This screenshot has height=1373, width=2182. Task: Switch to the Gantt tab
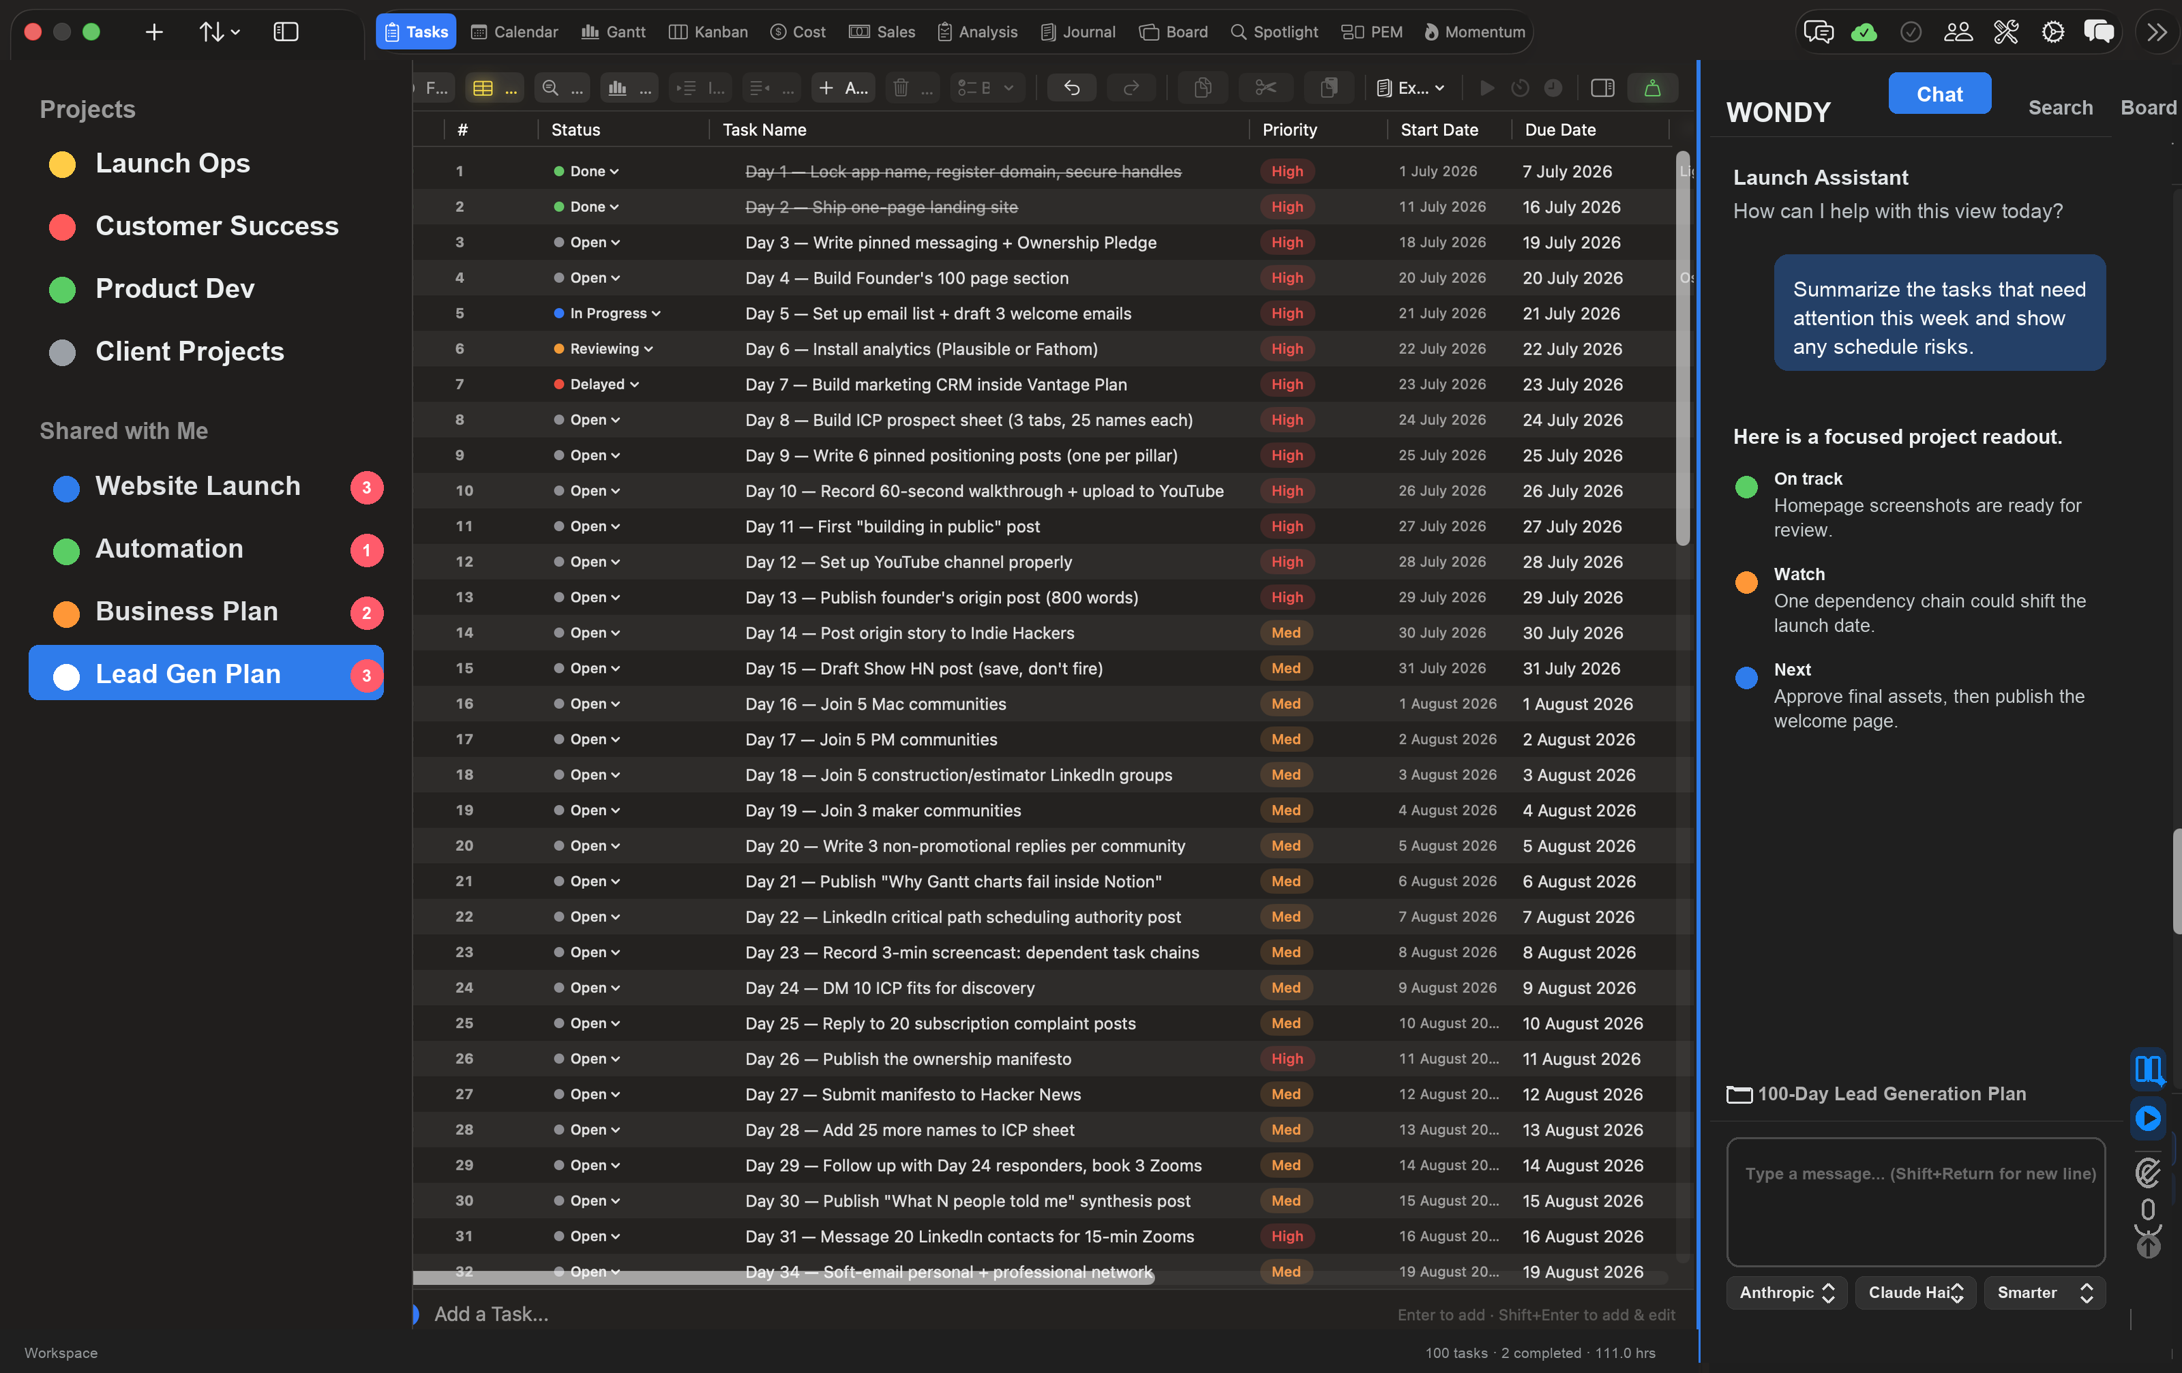point(614,31)
